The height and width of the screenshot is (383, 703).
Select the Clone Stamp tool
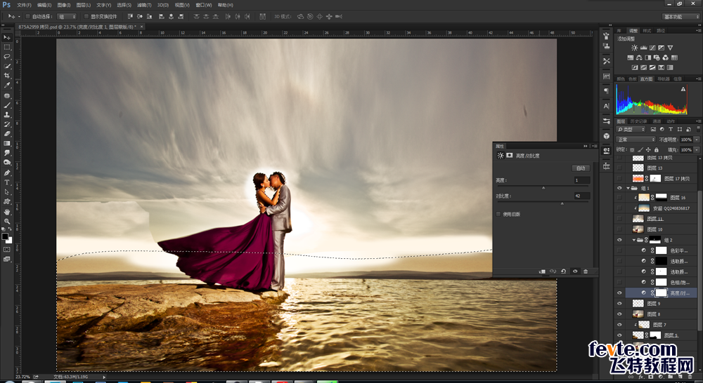[x=7, y=114]
